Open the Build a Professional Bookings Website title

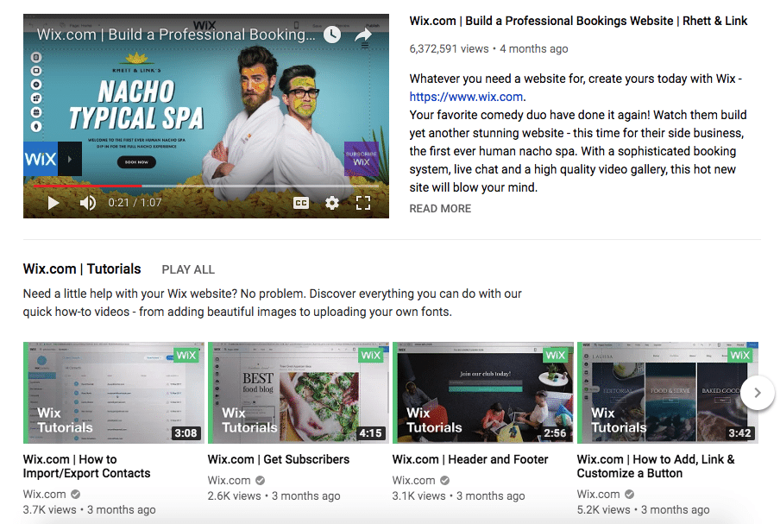point(578,21)
